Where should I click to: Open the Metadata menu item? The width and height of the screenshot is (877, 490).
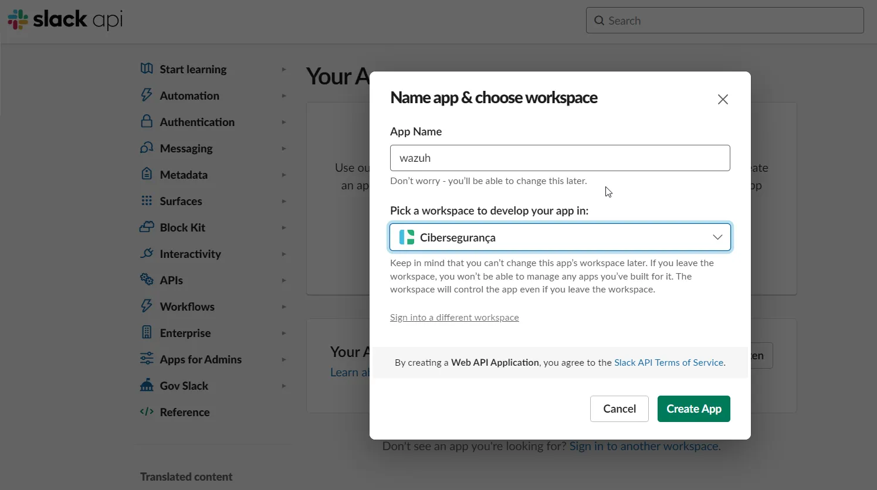tap(184, 175)
